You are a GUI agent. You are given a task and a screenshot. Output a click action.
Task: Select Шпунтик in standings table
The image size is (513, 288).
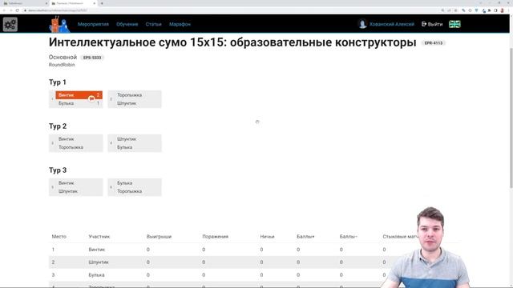[x=99, y=262]
